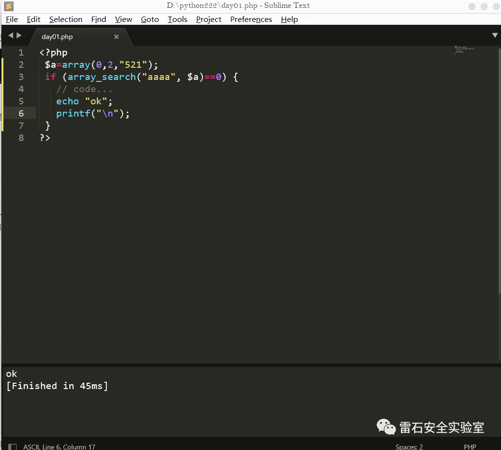501x450 pixels.
Task: Open the File menu
Action: (12, 20)
